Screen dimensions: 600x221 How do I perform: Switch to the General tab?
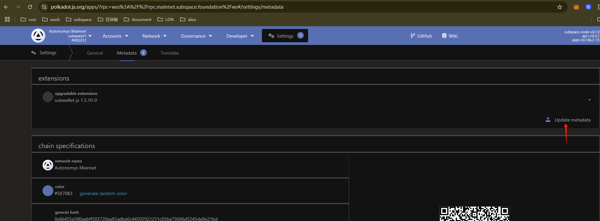(x=95, y=53)
